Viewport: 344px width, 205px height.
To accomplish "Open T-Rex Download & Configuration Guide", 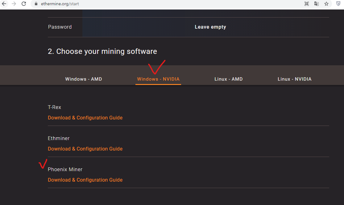I will 85,118.
